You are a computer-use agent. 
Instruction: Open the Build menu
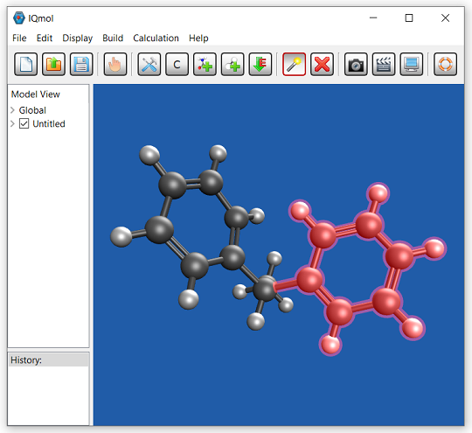pyautogui.click(x=113, y=38)
